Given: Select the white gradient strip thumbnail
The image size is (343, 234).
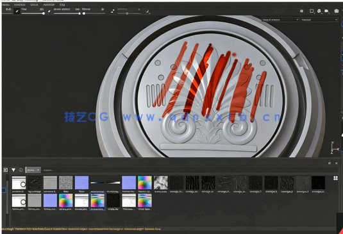Looking at the screenshot, I should pyautogui.click(x=113, y=183).
